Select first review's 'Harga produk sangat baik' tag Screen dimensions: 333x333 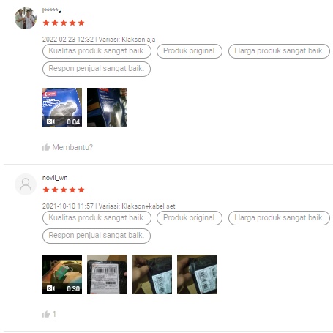(x=279, y=51)
